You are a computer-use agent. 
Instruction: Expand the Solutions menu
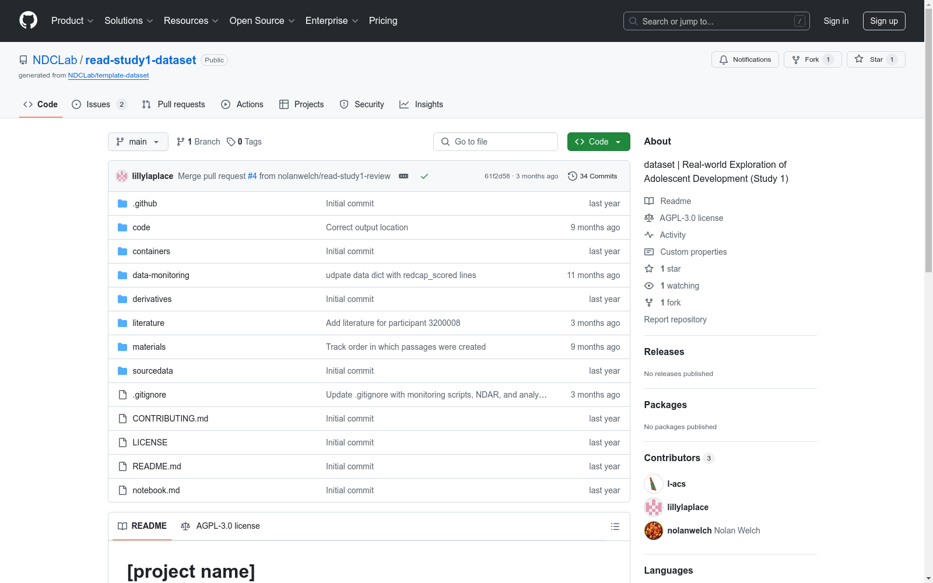click(129, 21)
